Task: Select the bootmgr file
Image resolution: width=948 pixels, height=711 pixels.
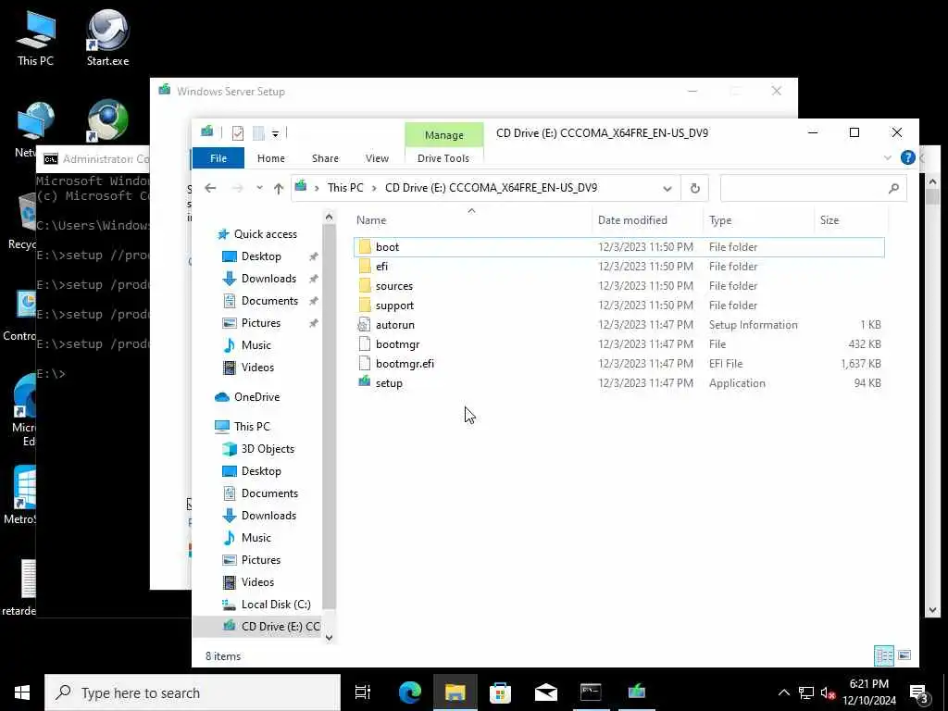Action: point(619,344)
